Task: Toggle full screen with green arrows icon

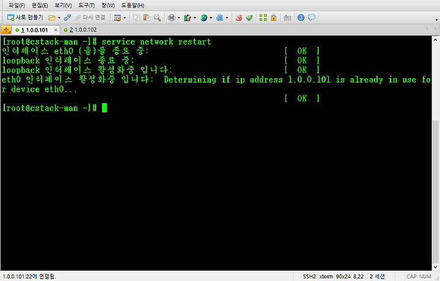Action: 263,18
